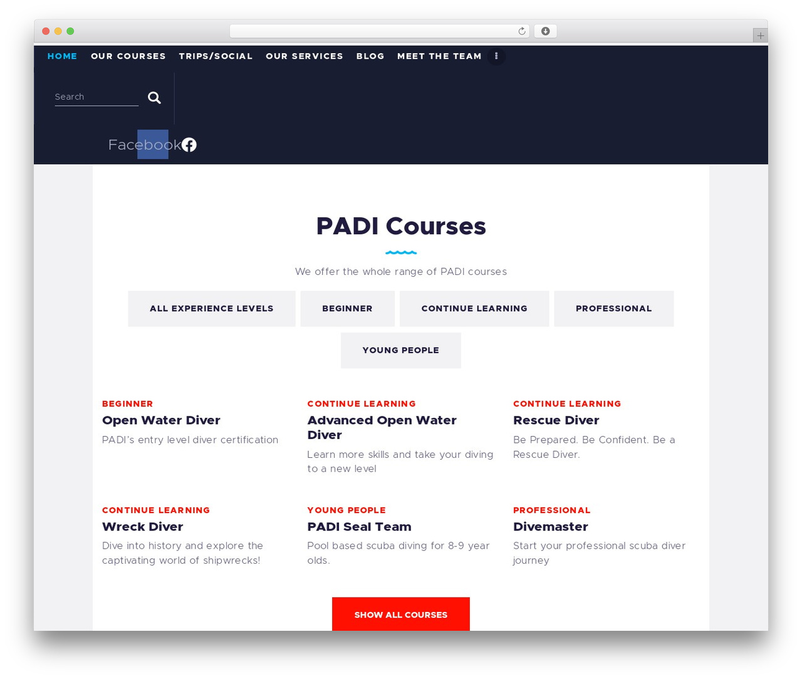
Task: Click Continue Learning label above Rescue Diver
Action: pos(567,404)
